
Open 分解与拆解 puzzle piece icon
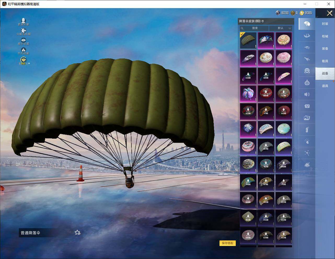coord(24,31)
